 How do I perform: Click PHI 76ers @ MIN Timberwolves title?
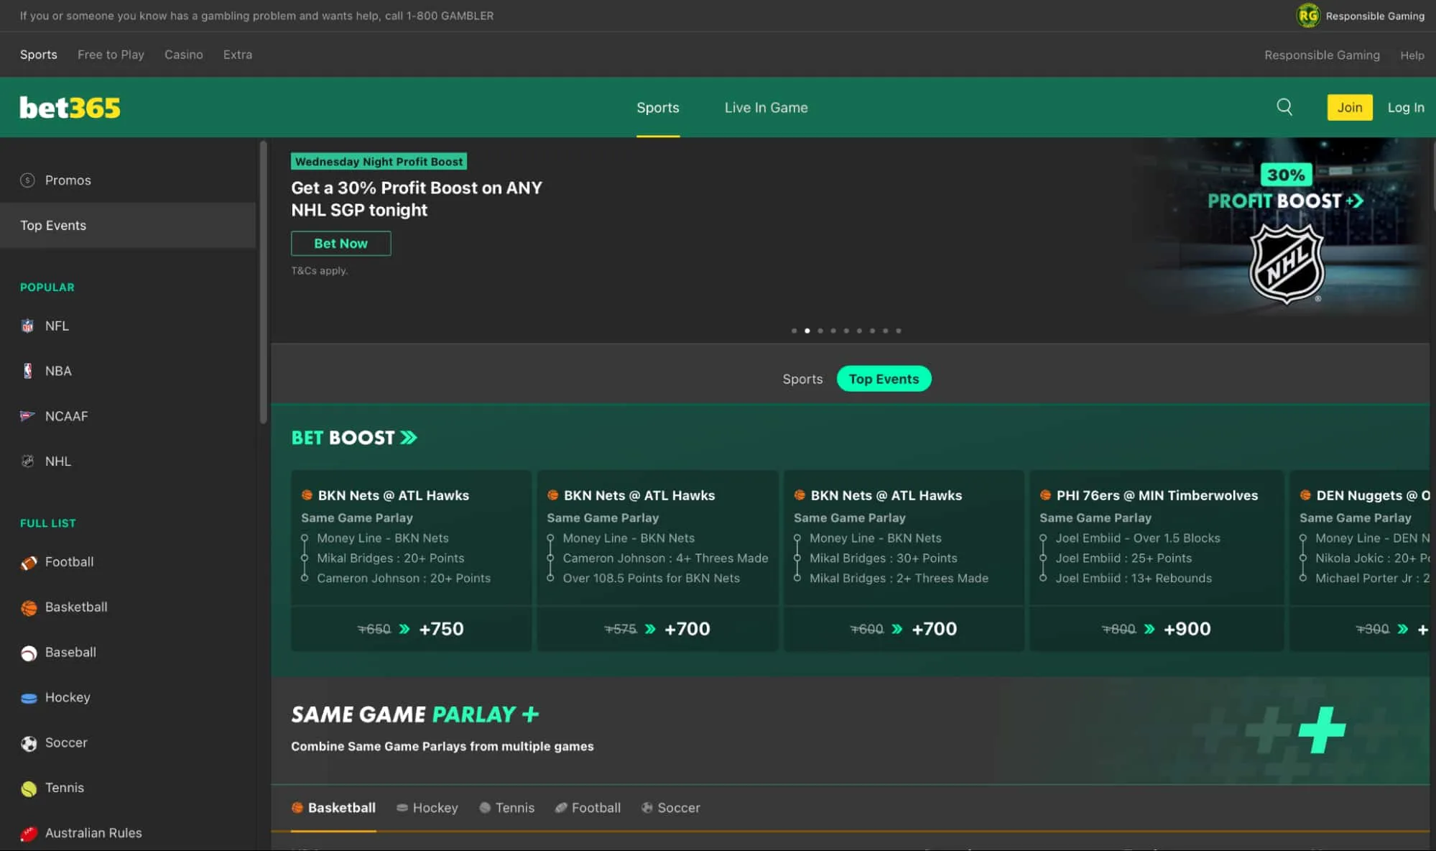[1157, 495]
